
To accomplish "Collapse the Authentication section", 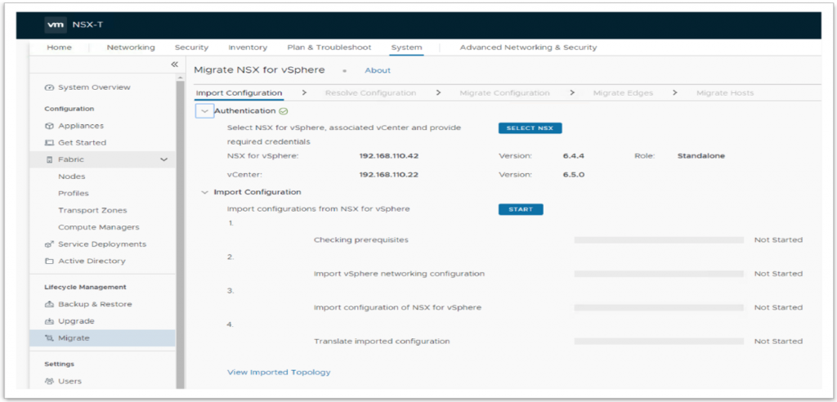I will tap(204, 111).
